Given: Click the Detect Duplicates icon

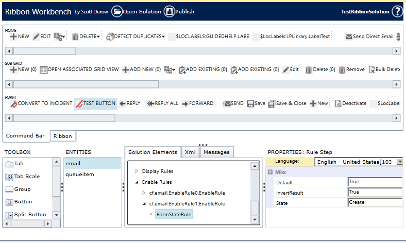Looking at the screenshot, I should (x=110, y=37).
